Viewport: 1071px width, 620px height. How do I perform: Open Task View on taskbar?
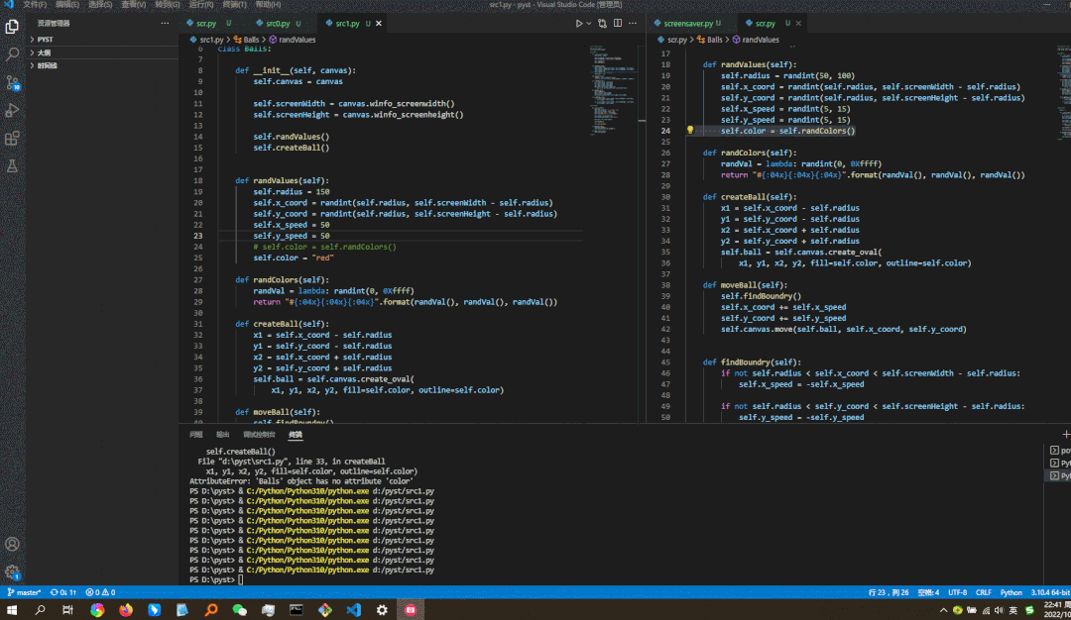[68, 610]
